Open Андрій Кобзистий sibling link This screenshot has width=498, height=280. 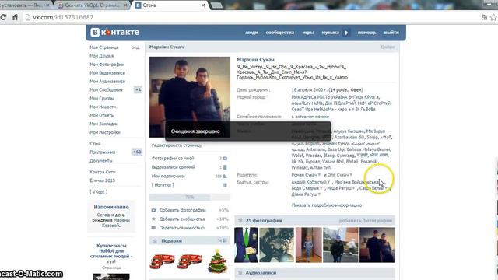click(x=309, y=182)
